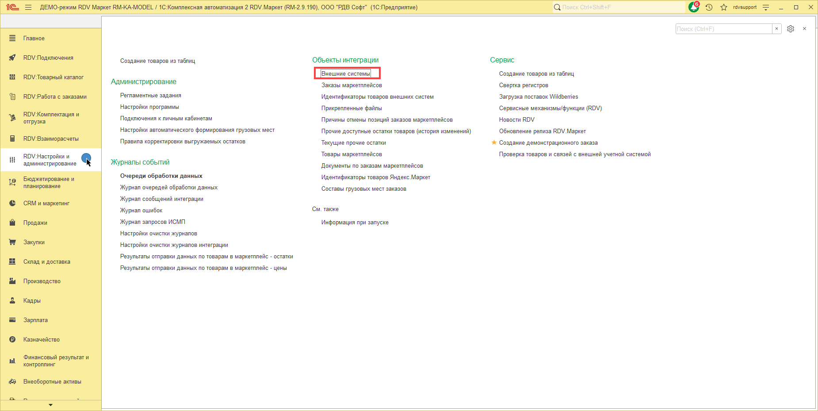818x411 pixels.
Task: Open Настройки программы
Action: pos(149,107)
